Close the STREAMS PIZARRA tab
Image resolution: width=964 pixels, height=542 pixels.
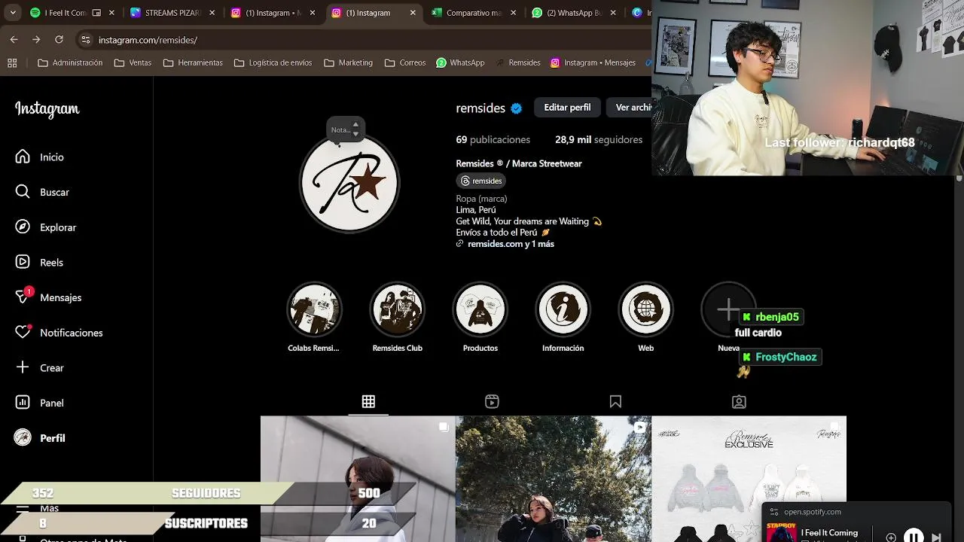(212, 13)
